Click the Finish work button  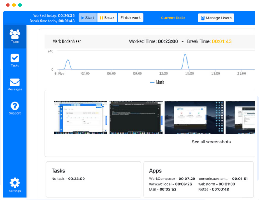click(x=131, y=18)
